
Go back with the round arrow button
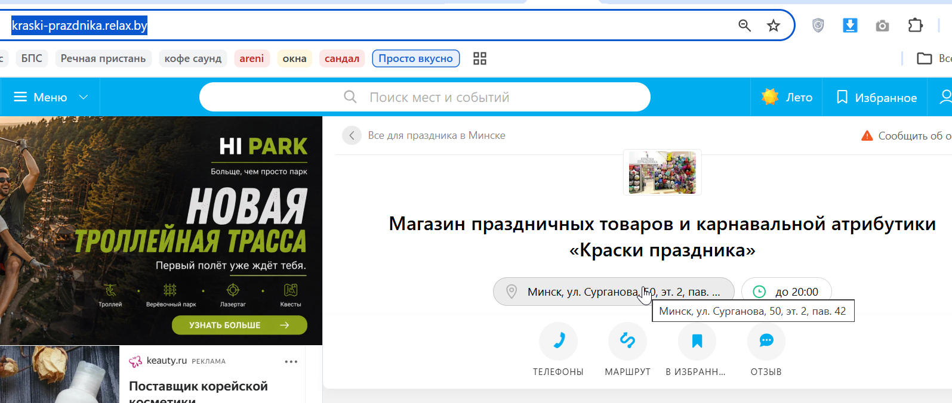pos(352,135)
